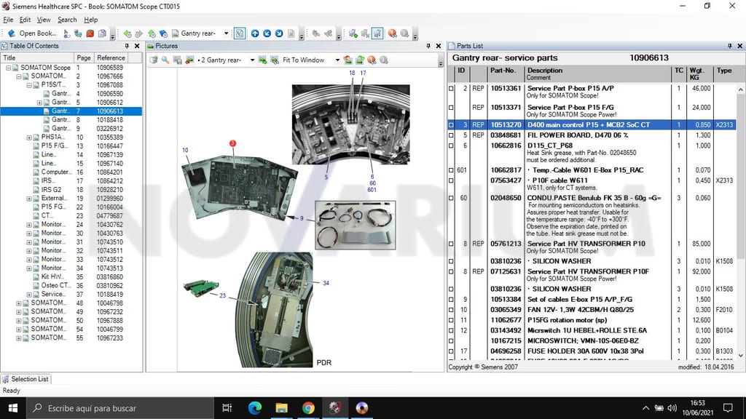Click the blue circle up-left arrow icon
The image size is (746, 419).
coord(267,33)
